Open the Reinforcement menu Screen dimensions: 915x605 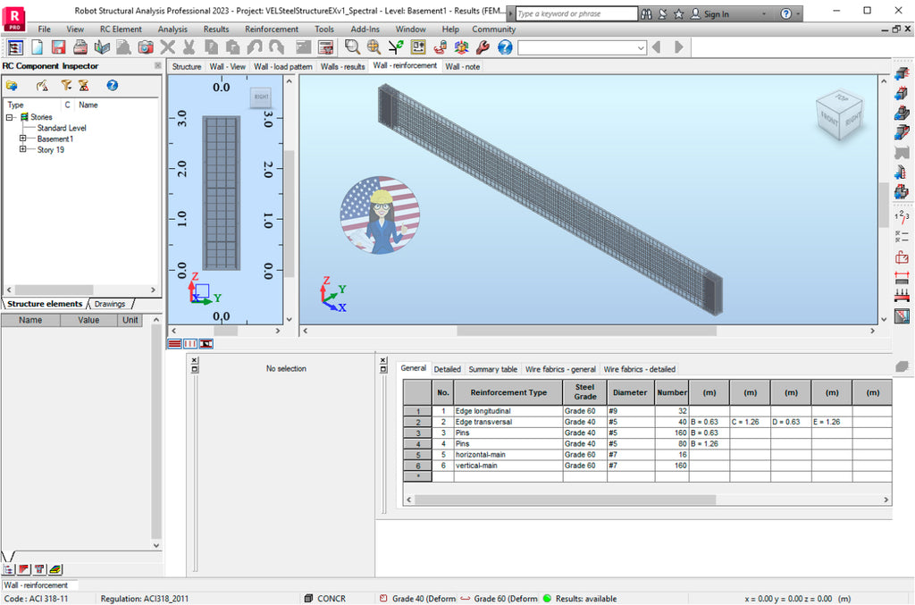click(273, 29)
